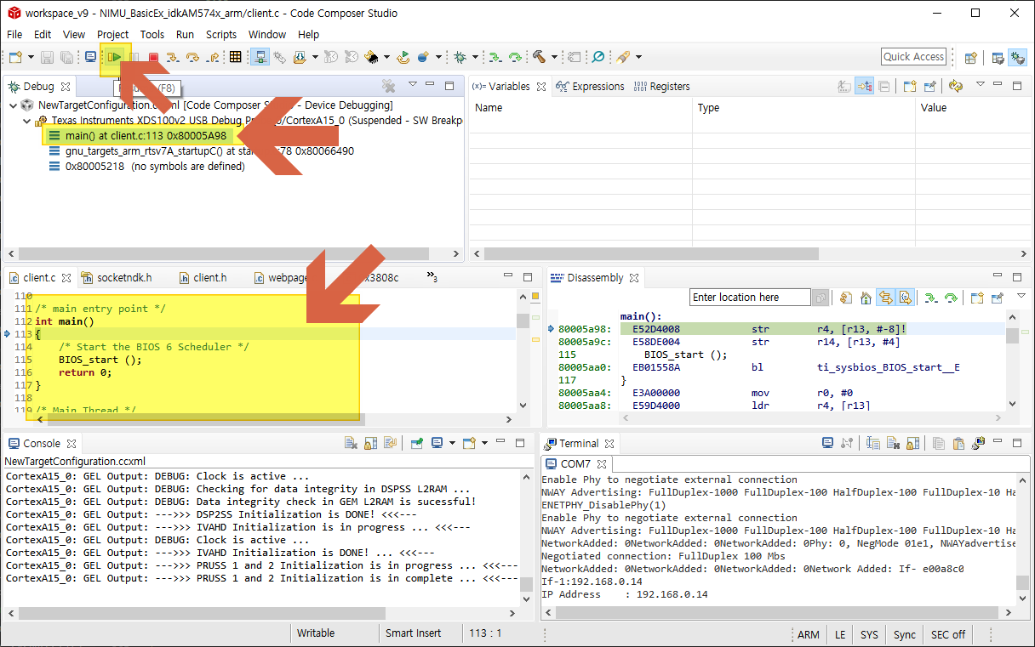Collapse Texas Instruments XDS100v2 debug probe node
The width and height of the screenshot is (1035, 647).
(26, 121)
